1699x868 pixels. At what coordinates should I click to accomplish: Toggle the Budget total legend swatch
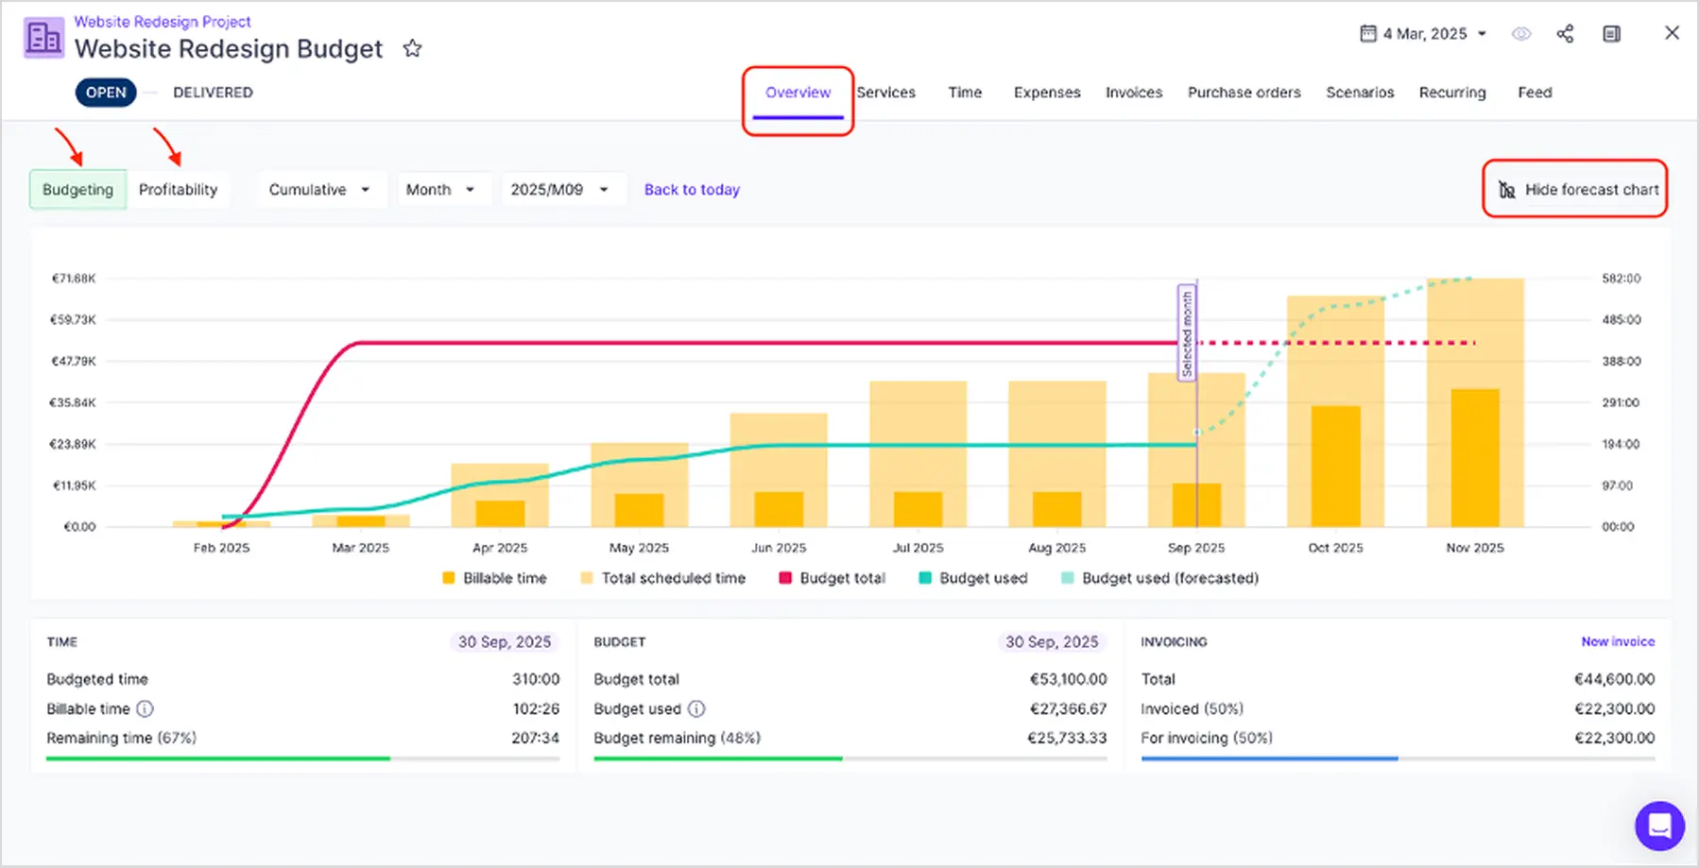pyautogui.click(x=785, y=578)
